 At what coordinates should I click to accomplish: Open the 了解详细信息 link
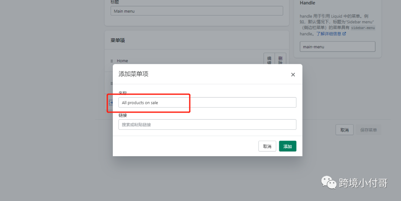pyautogui.click(x=329, y=34)
